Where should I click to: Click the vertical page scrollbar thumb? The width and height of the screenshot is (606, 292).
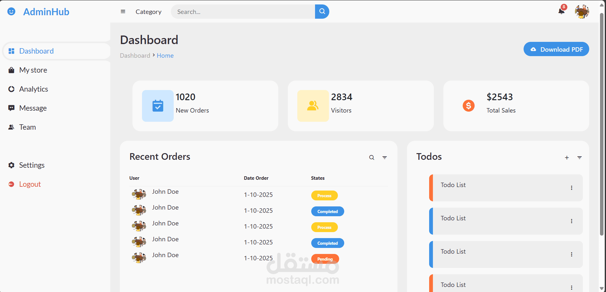point(602,124)
